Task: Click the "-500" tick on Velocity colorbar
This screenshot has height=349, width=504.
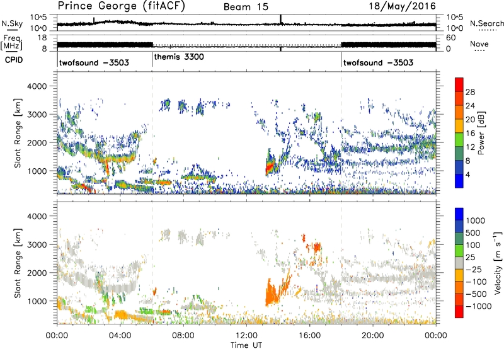Action: pos(476,294)
